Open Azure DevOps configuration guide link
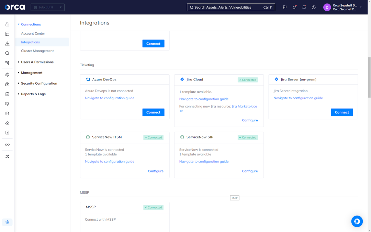The width and height of the screenshot is (371, 232). [110, 98]
